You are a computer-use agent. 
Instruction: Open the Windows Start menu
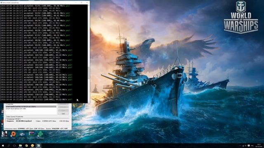pos(3,146)
